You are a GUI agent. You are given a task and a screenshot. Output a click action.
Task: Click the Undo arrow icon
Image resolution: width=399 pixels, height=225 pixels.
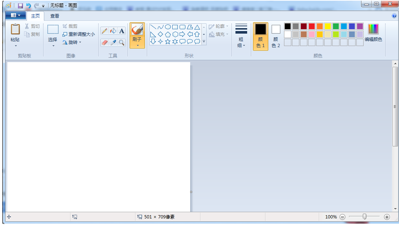click(28, 6)
